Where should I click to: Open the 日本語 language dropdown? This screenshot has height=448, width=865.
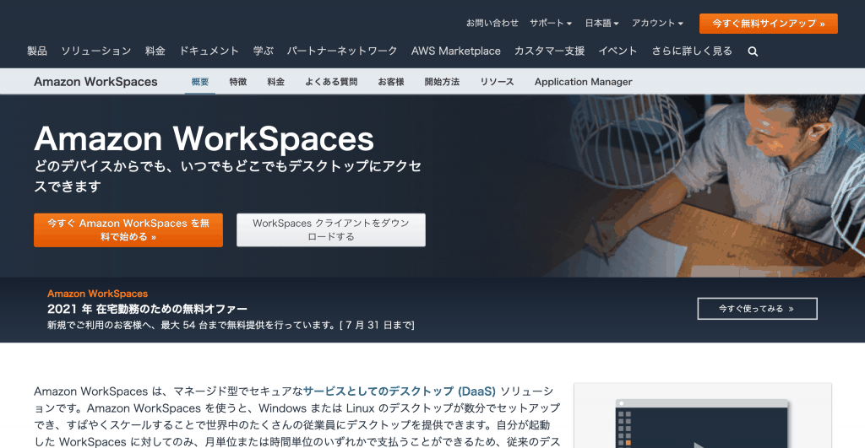[x=601, y=23]
